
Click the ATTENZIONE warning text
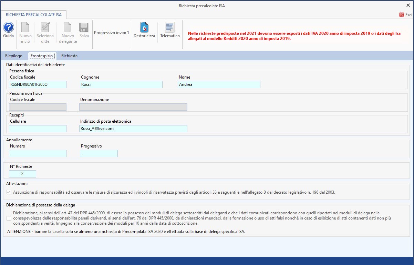pyautogui.click(x=126, y=232)
